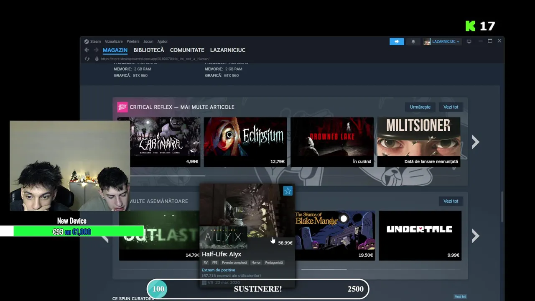The height and width of the screenshot is (301, 535).
Task: Click the Big Picture mode monitor icon
Action: [x=469, y=41]
